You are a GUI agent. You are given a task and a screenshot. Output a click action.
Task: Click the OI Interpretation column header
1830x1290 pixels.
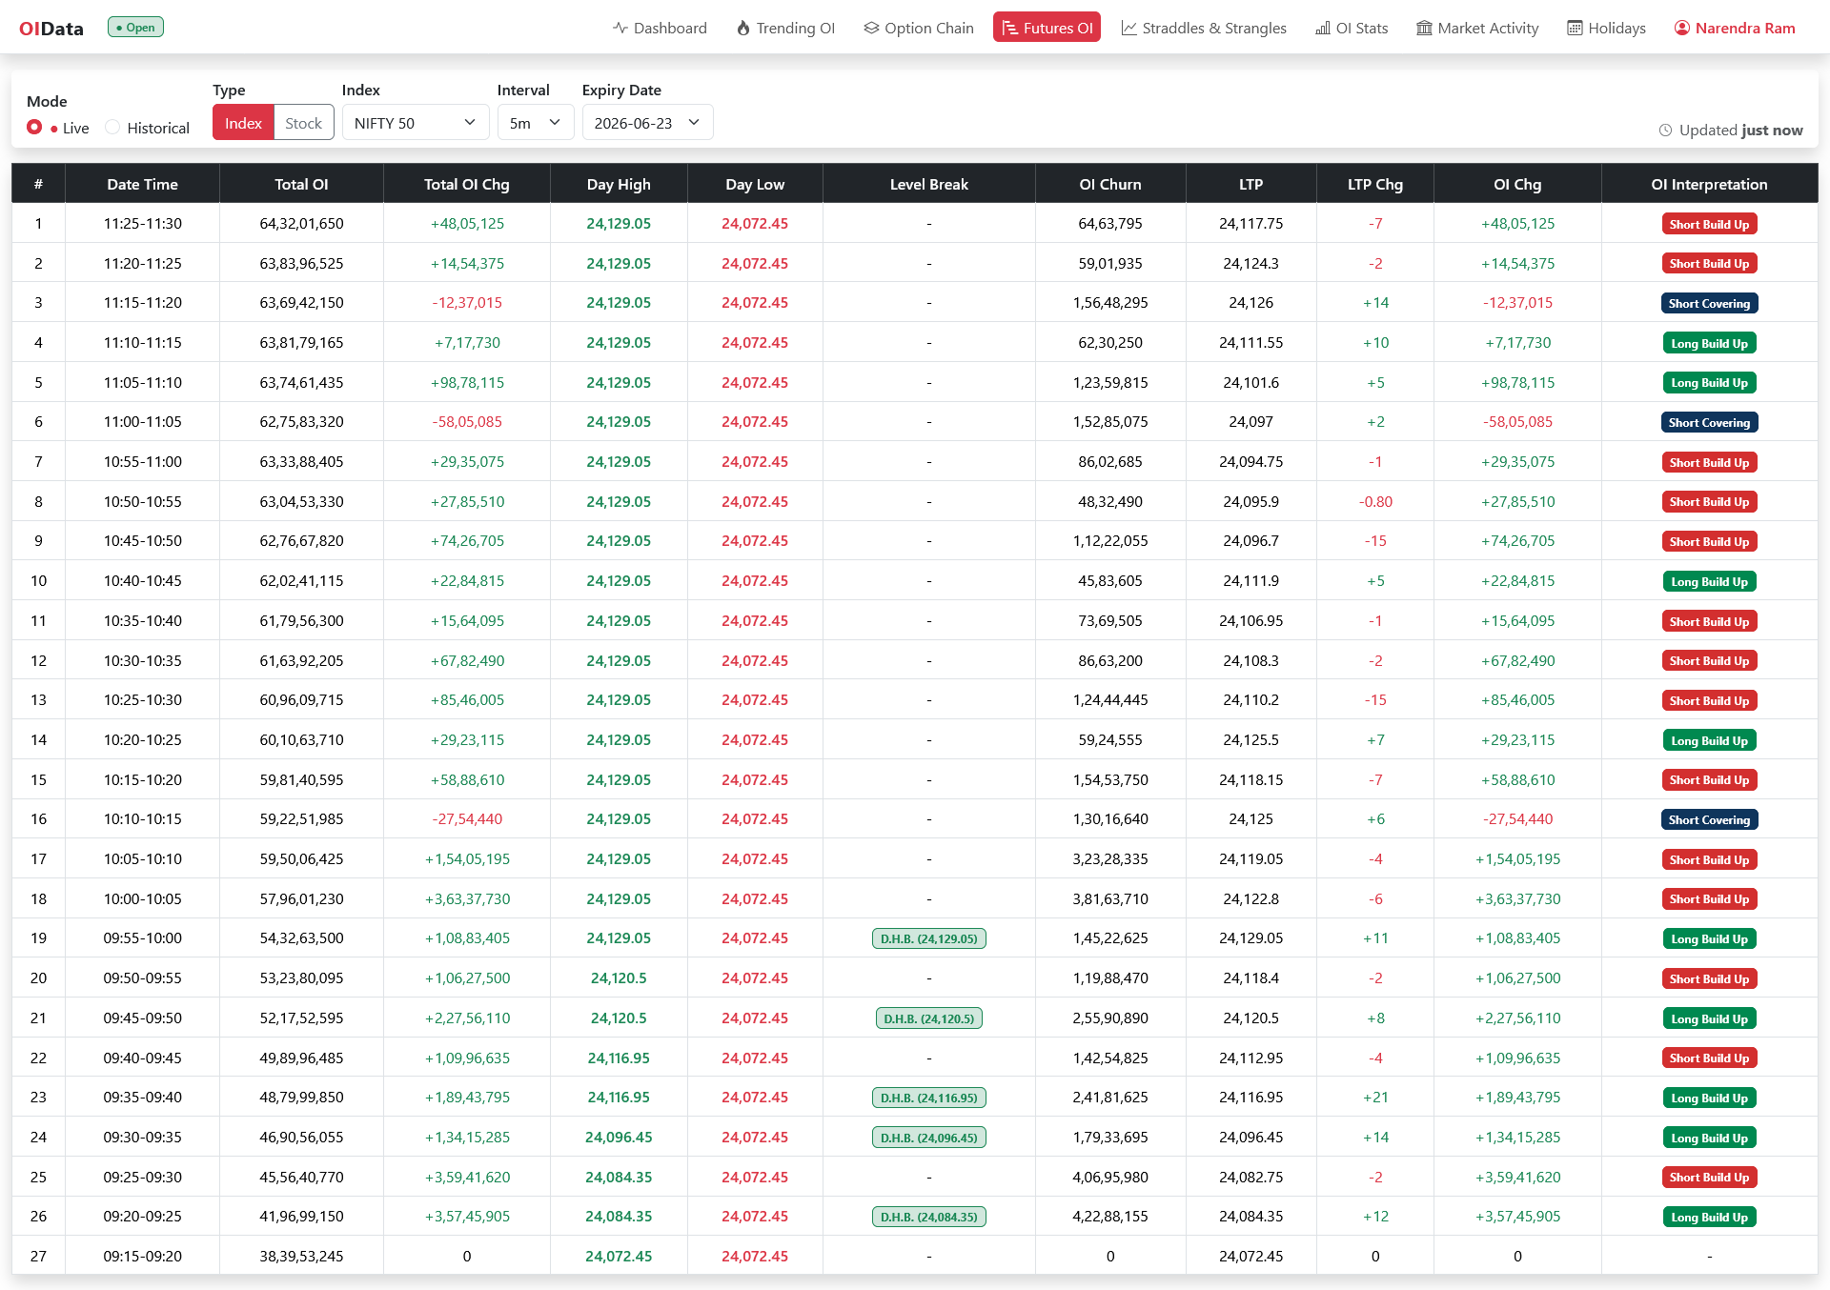(1710, 184)
